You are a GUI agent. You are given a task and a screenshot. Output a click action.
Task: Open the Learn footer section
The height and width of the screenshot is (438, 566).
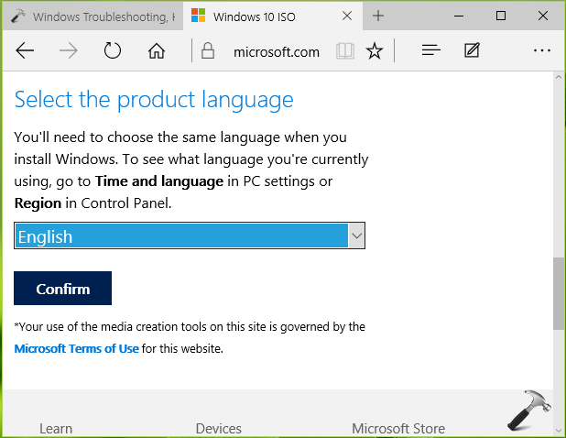tap(56, 429)
